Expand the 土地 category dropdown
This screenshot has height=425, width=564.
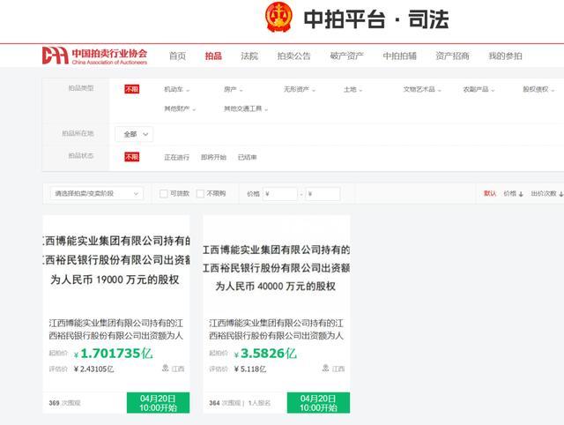(x=352, y=89)
